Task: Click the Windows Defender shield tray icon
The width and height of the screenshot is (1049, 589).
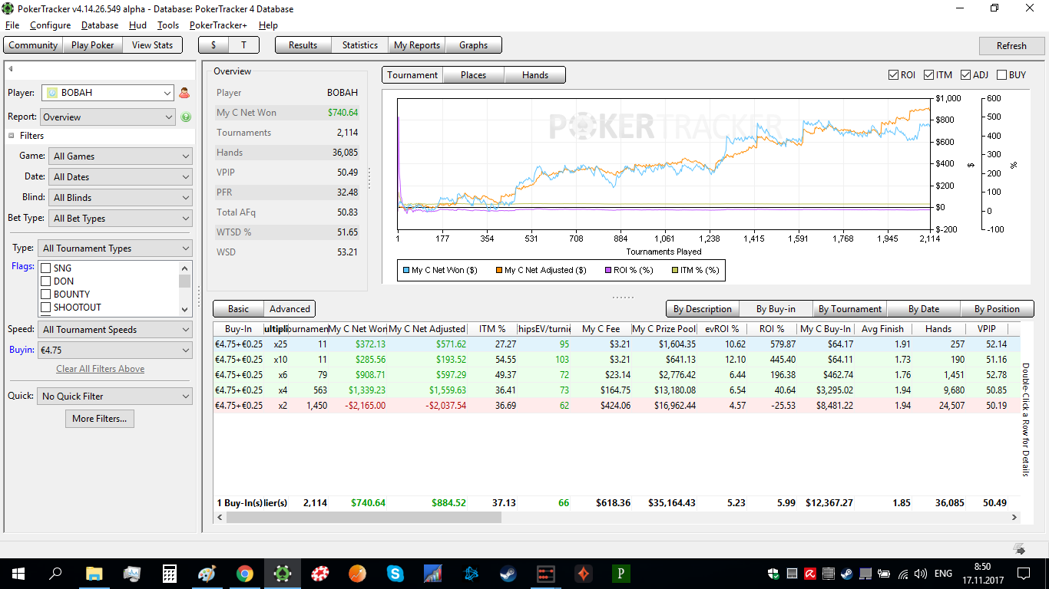Action: (773, 574)
